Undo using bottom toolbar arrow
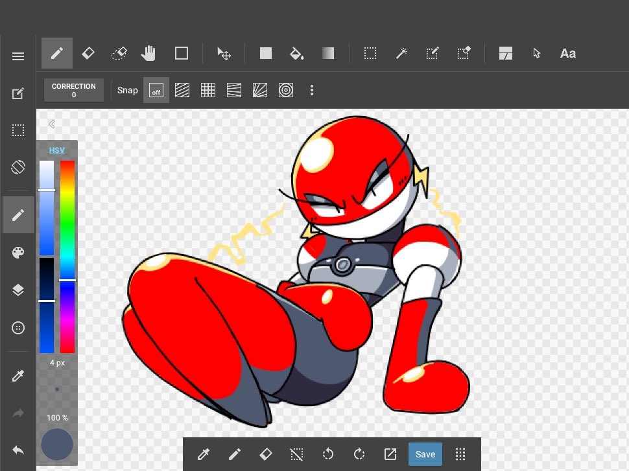Screen dimensions: 629x471 327,454
